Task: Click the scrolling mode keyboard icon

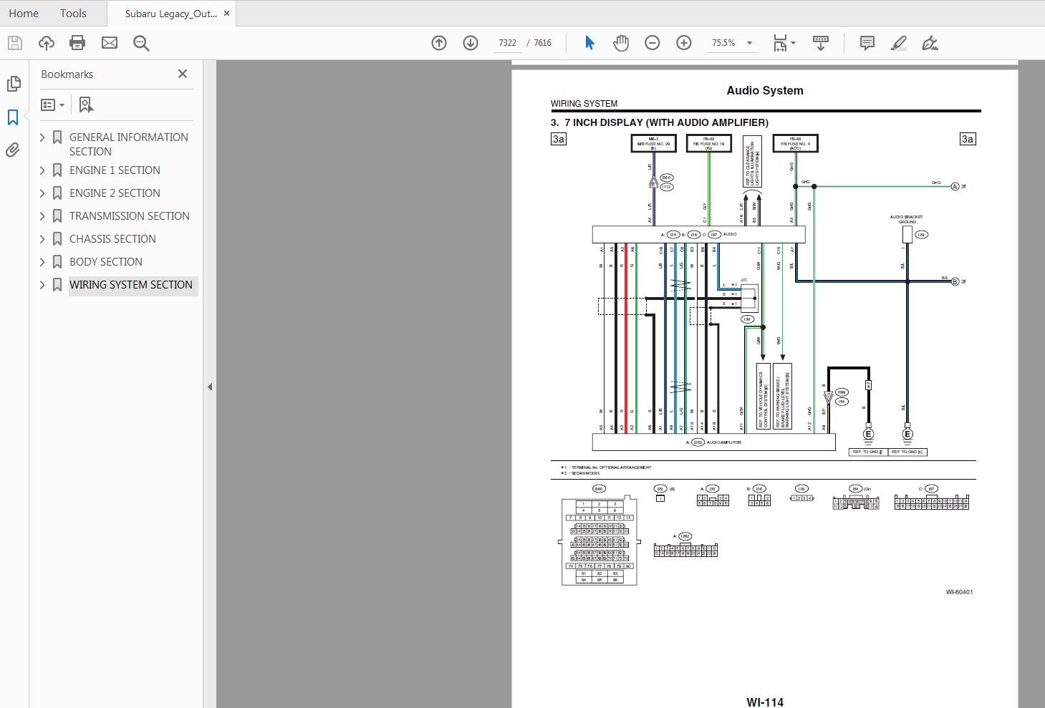Action: click(821, 43)
